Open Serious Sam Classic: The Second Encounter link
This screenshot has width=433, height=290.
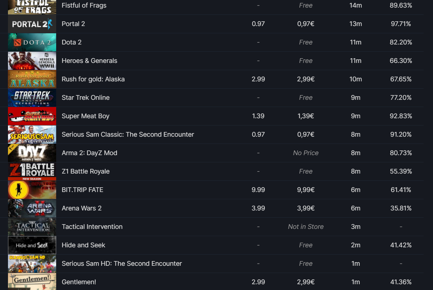click(x=128, y=135)
